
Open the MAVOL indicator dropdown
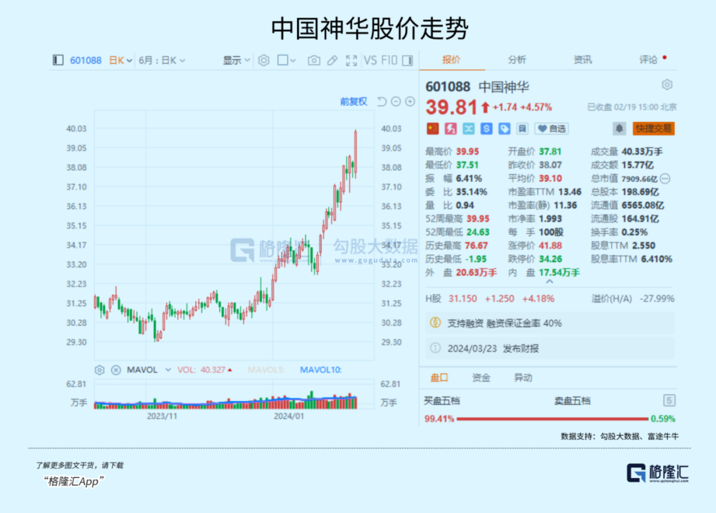click(168, 370)
